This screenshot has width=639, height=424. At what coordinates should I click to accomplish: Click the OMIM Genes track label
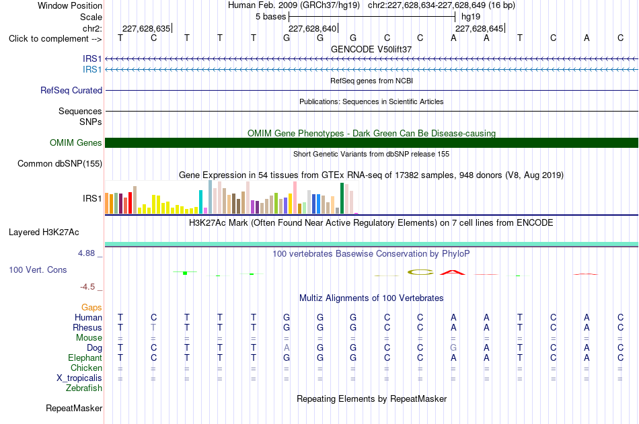click(x=76, y=142)
